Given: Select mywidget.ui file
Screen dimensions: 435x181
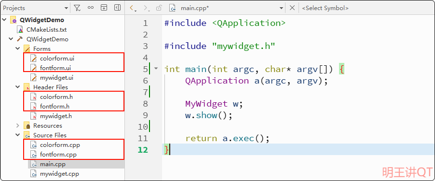Looking at the screenshot, I should (x=56, y=78).
